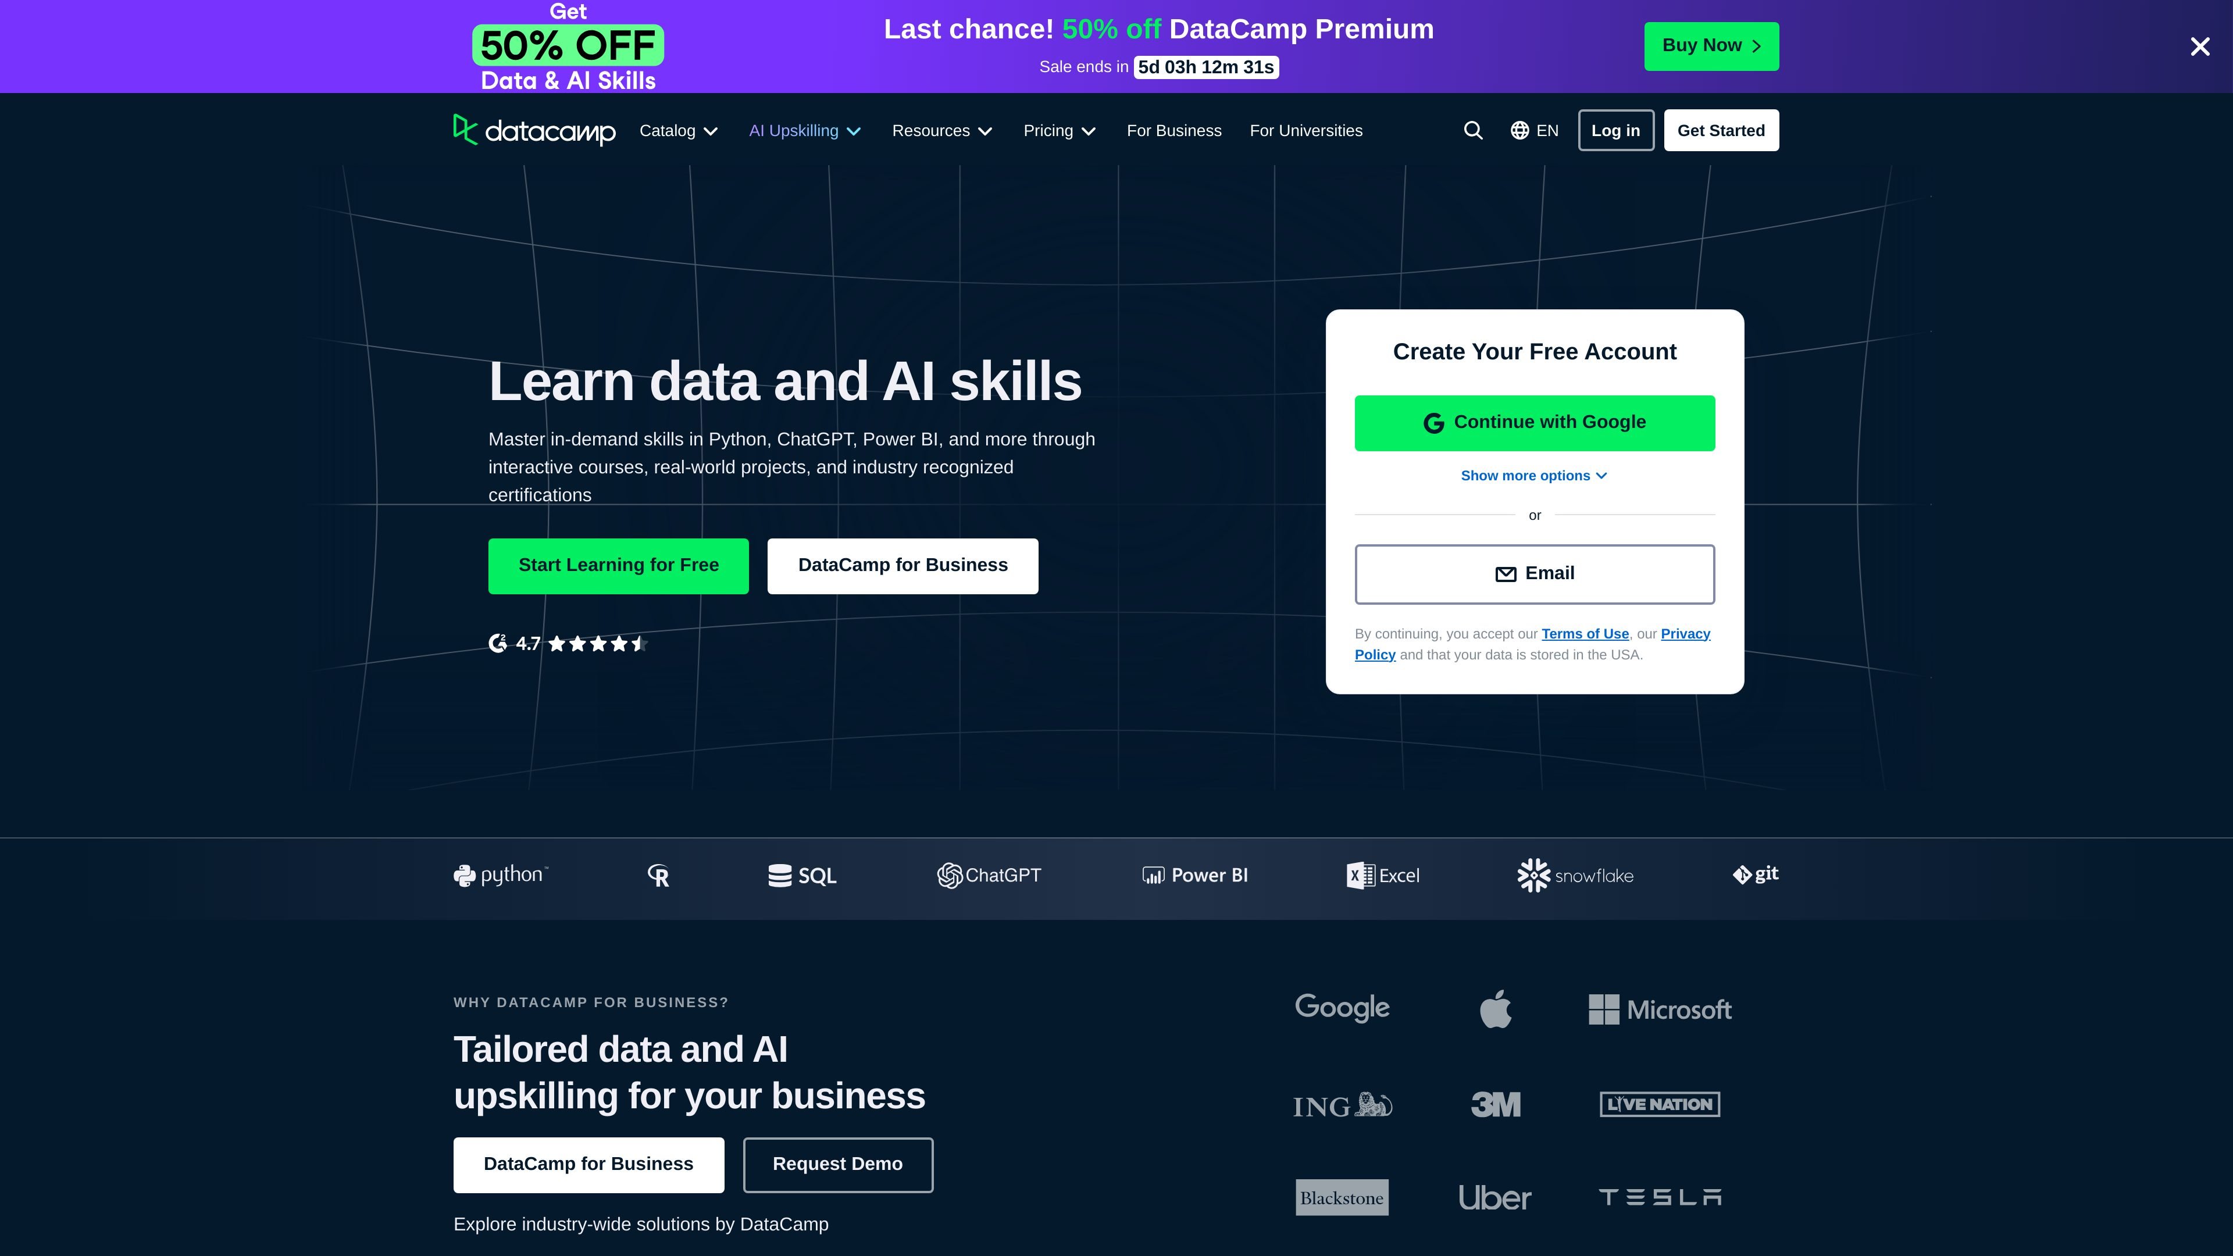Click the Get Started button
This screenshot has width=2233, height=1256.
tap(1721, 130)
